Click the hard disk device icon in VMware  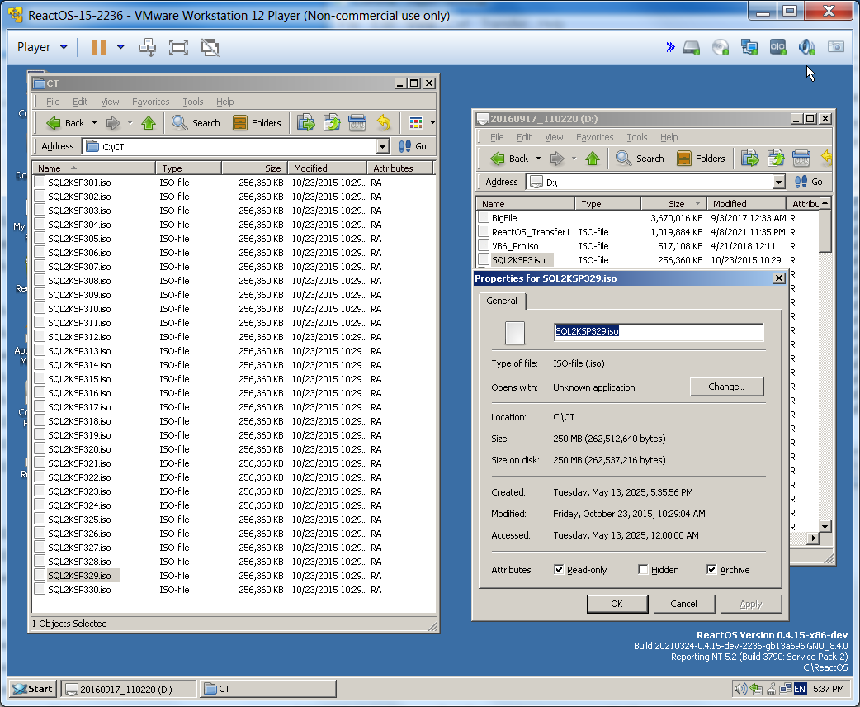[692, 48]
